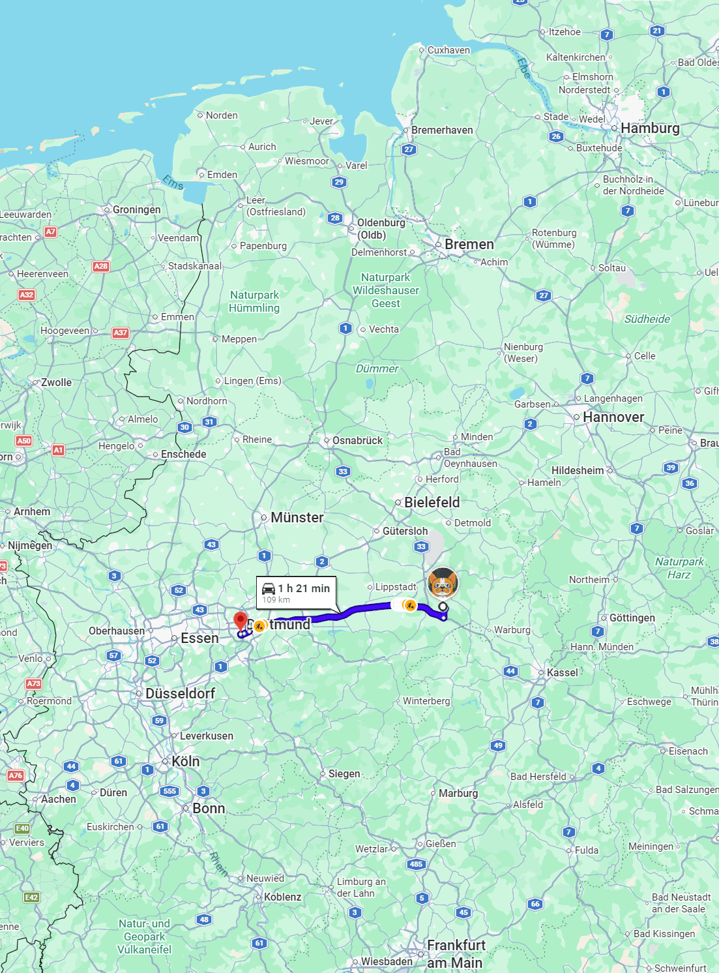Open the 1 h 21 min route callout
The height and width of the screenshot is (973, 719).
(x=296, y=593)
